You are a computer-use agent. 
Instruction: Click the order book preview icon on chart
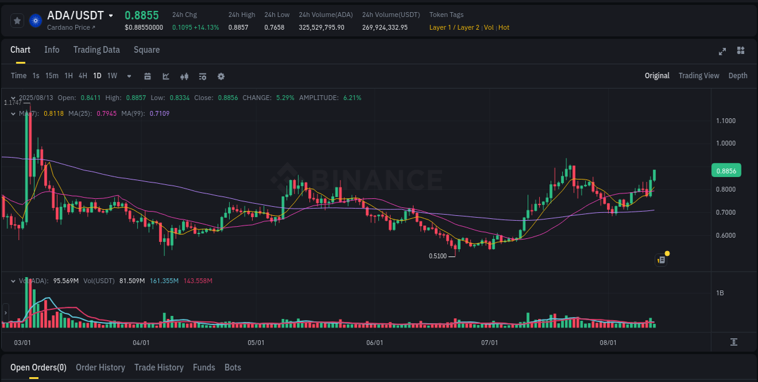(661, 259)
